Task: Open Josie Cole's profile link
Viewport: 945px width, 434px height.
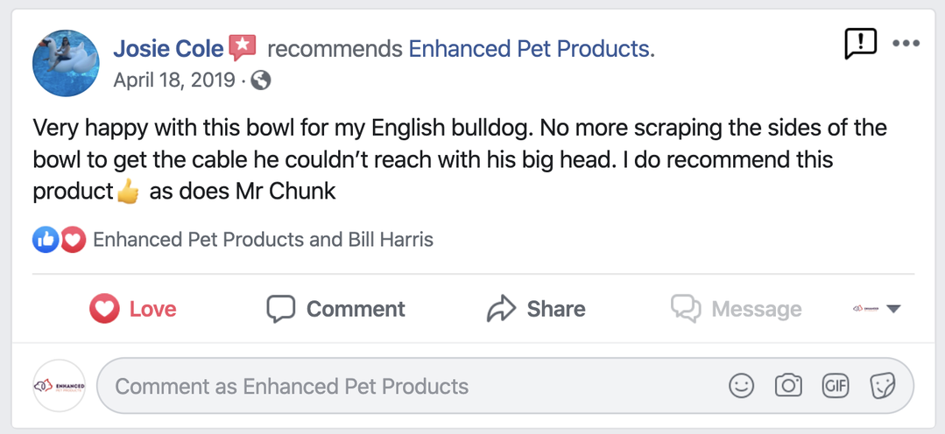Action: 169,49
